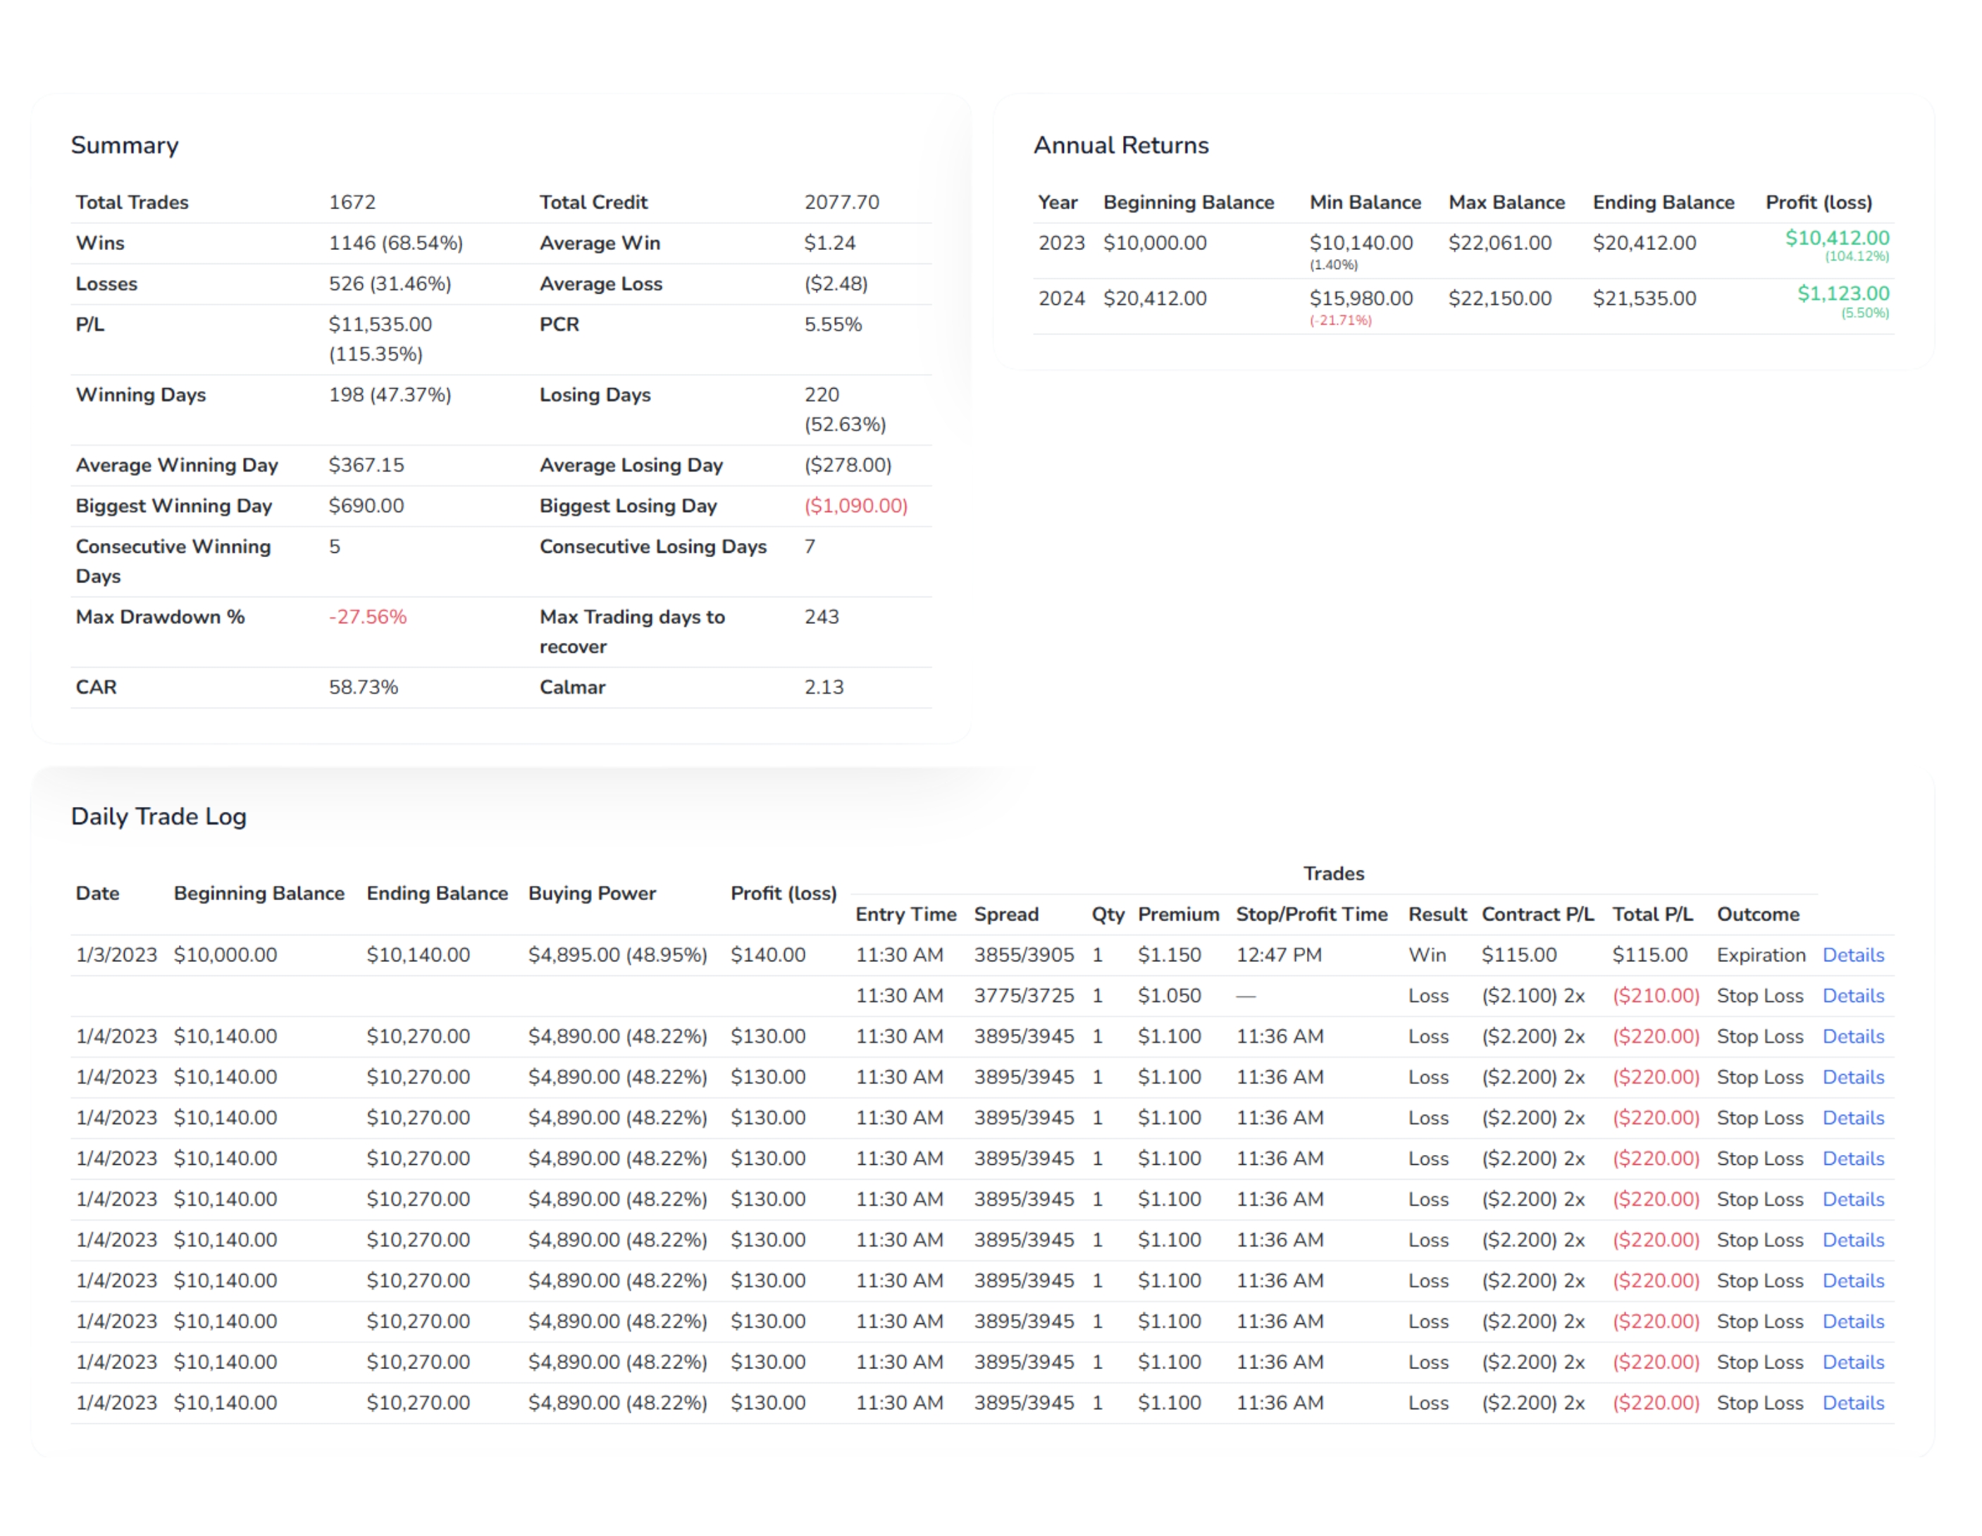Click the green $10,412.00 profit figure
Viewport: 1982px width, 1536px height.
point(1836,239)
